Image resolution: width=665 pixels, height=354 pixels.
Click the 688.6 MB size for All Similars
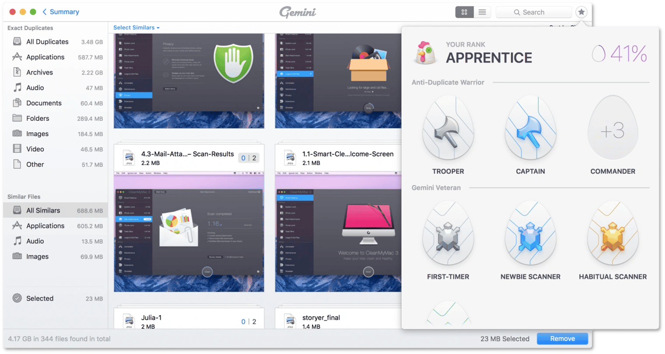[90, 211]
